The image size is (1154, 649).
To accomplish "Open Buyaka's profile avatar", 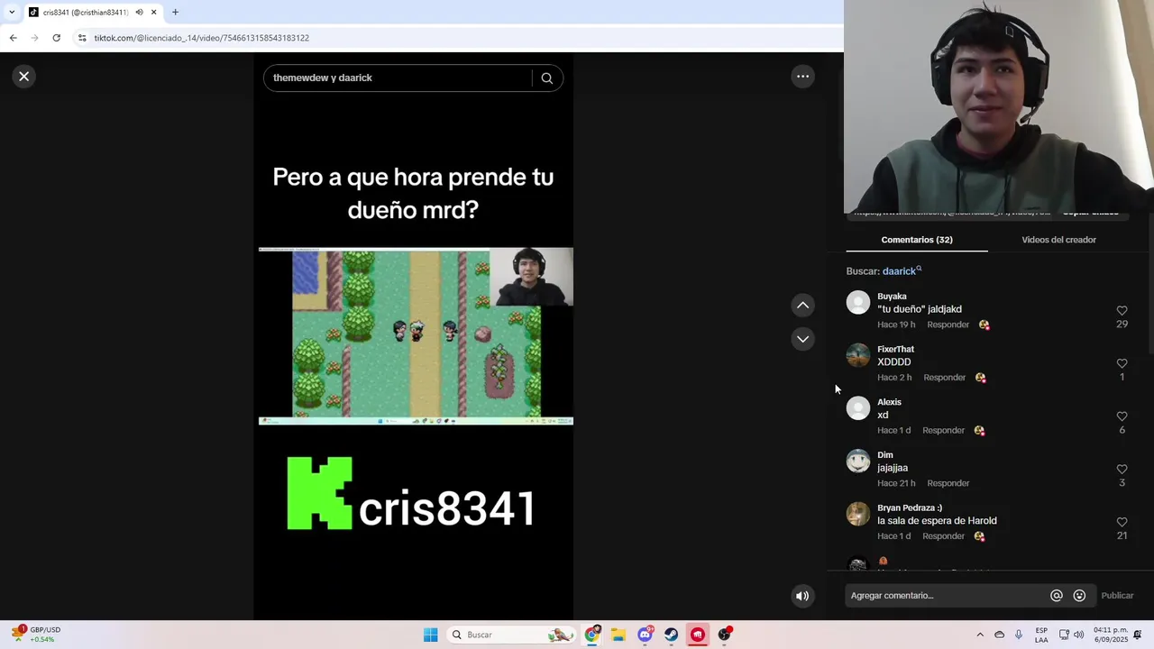I will [858, 303].
